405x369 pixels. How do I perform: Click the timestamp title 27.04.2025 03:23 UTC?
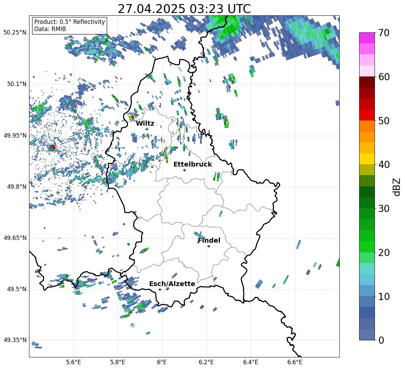[x=184, y=9]
